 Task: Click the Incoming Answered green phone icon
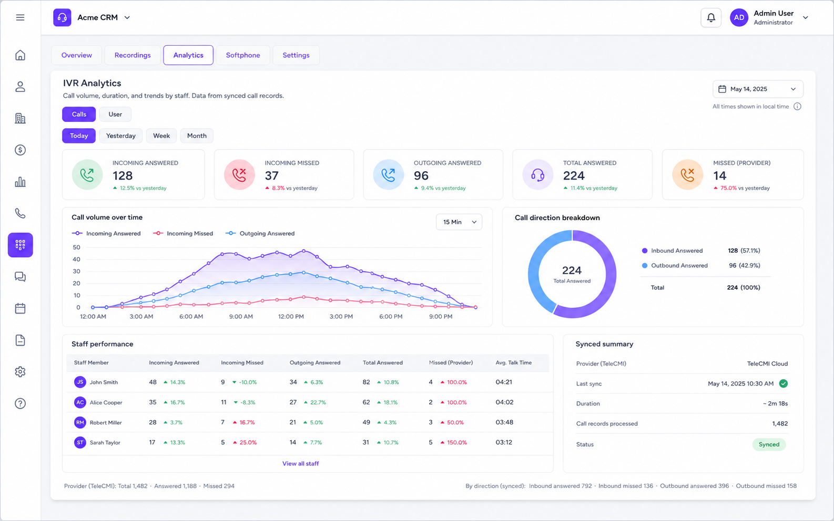click(87, 174)
